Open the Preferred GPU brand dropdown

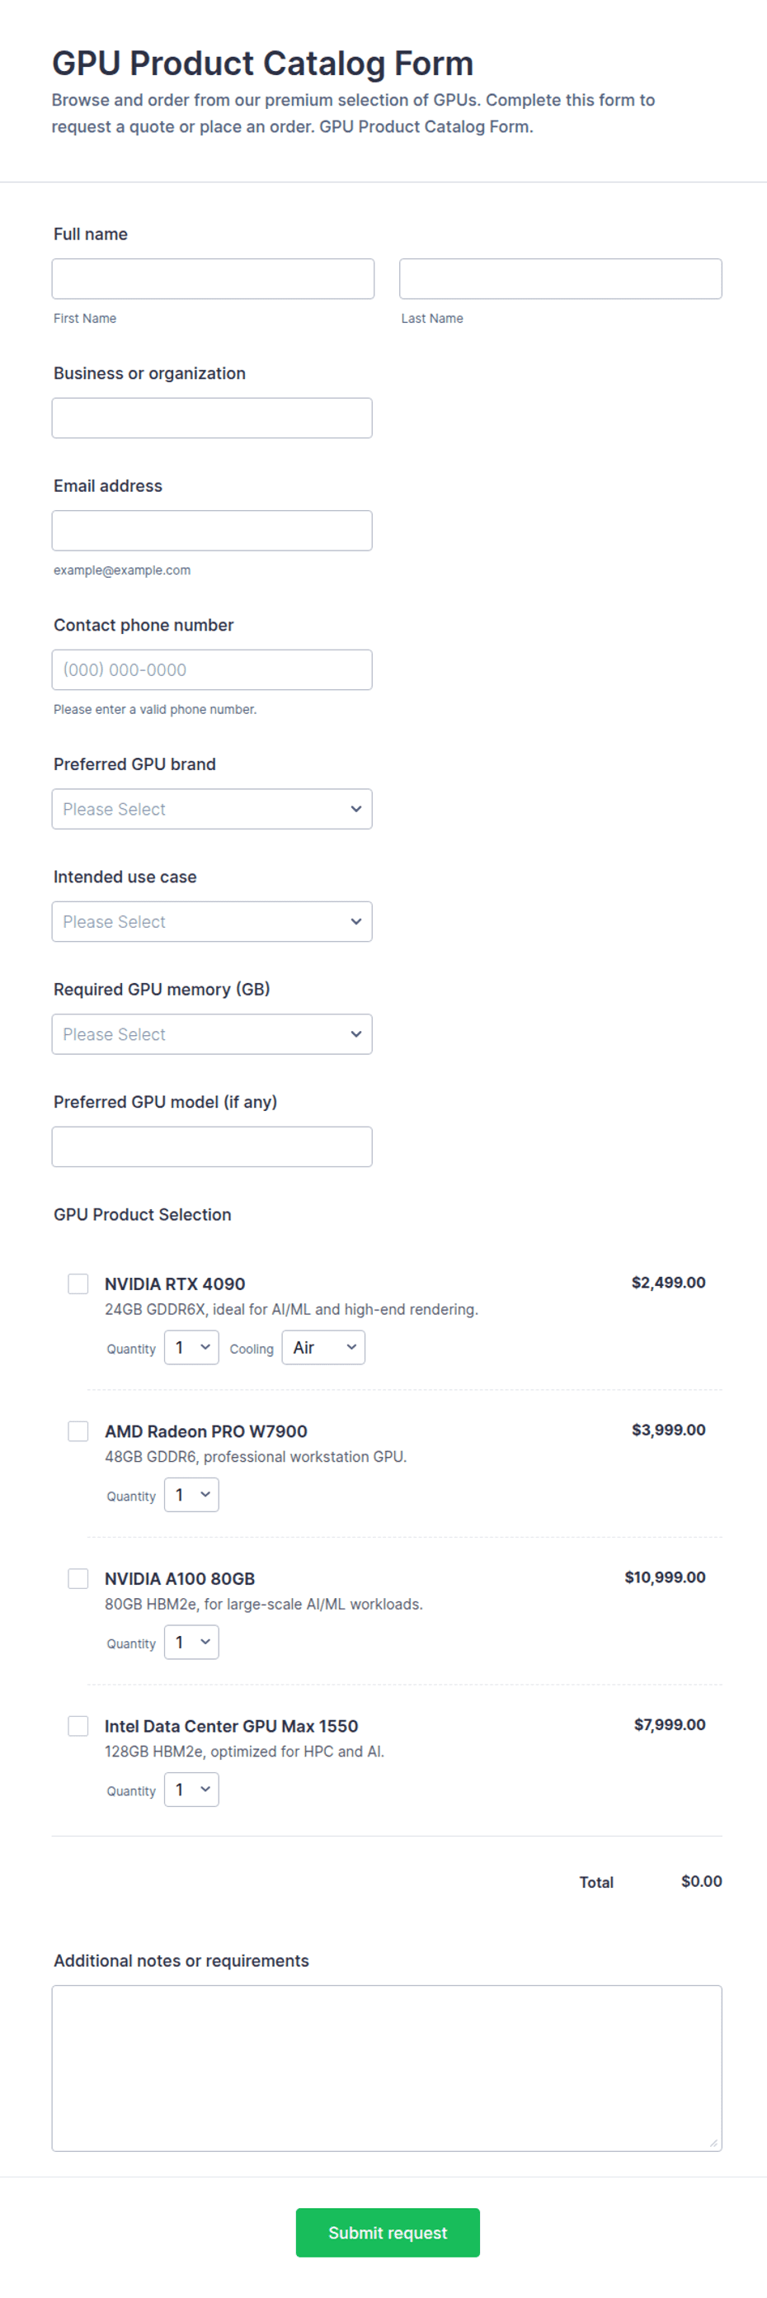[212, 808]
